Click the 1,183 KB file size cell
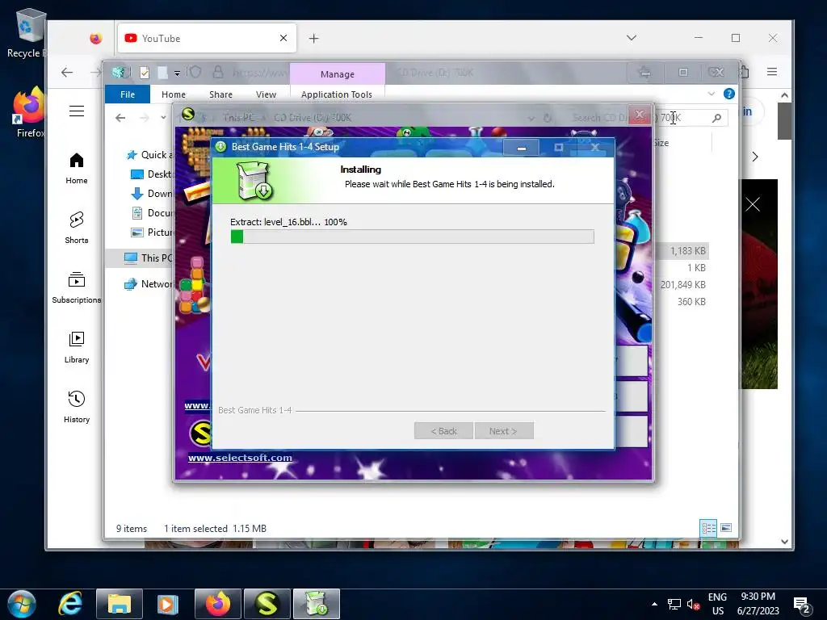 click(688, 251)
